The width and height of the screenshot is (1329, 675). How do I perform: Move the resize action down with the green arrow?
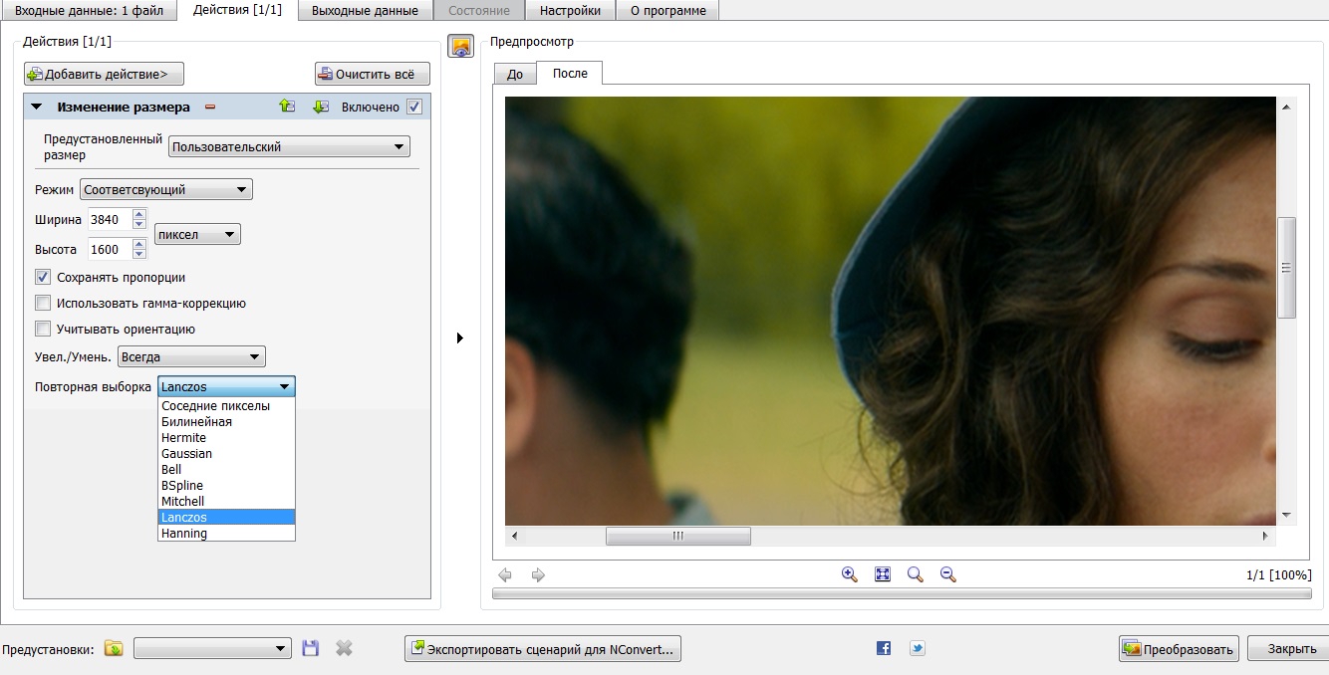[x=320, y=107]
